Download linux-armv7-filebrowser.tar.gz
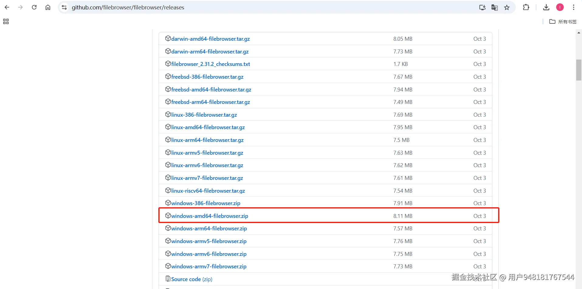This screenshot has width=582, height=289. click(x=207, y=178)
